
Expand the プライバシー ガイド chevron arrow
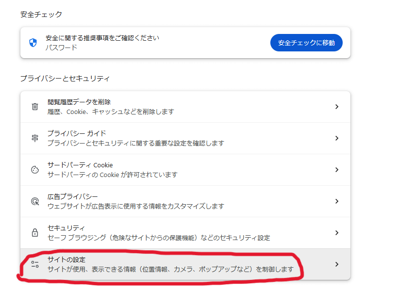point(337,138)
